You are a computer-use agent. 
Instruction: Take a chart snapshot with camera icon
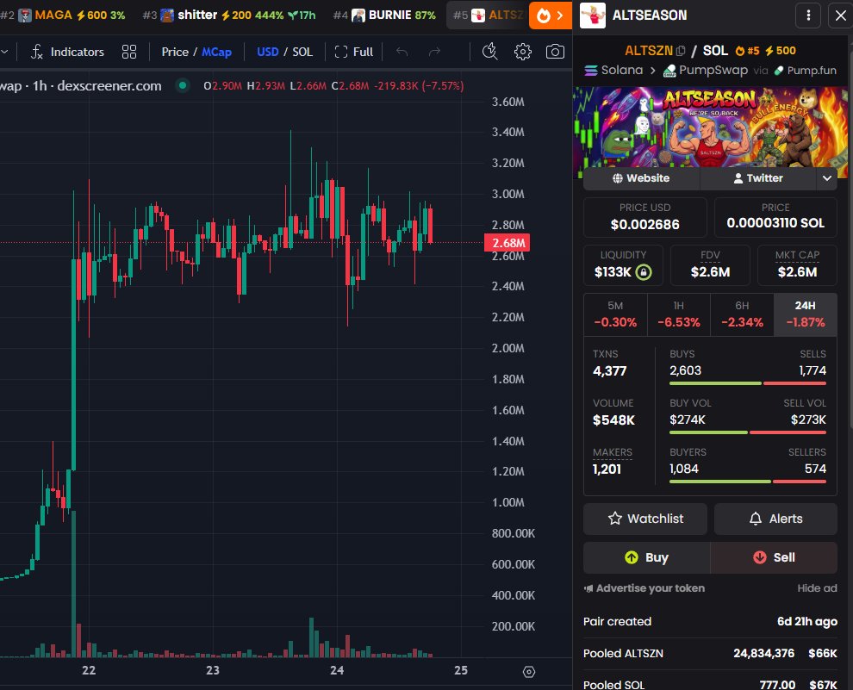555,53
